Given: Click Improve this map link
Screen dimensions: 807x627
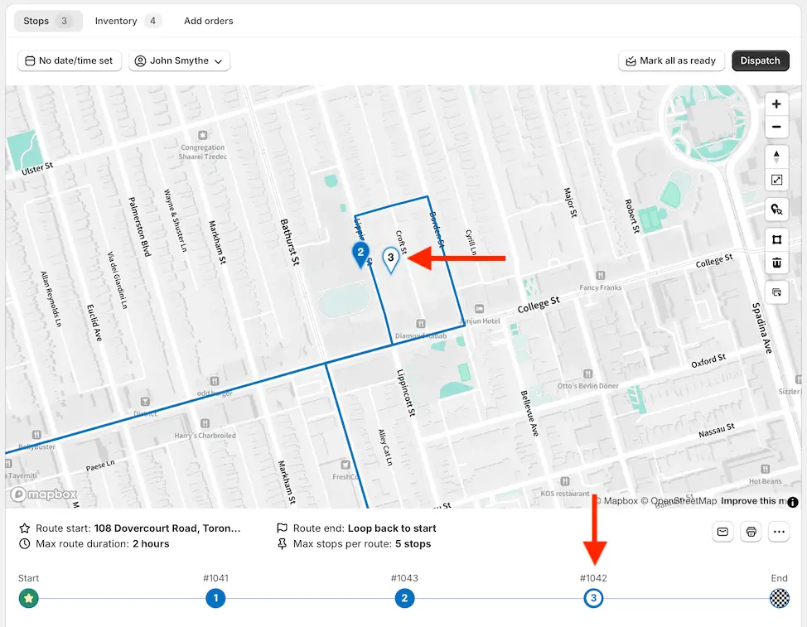Looking at the screenshot, I should click(x=753, y=501).
